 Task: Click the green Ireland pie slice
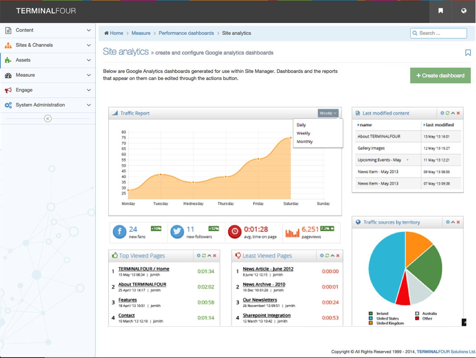(426, 268)
